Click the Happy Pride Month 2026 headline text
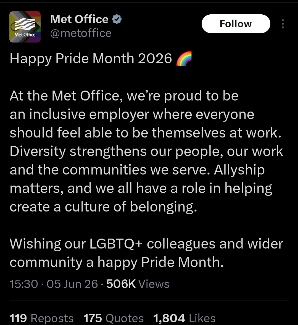This screenshot has height=325, width=298. (91, 59)
